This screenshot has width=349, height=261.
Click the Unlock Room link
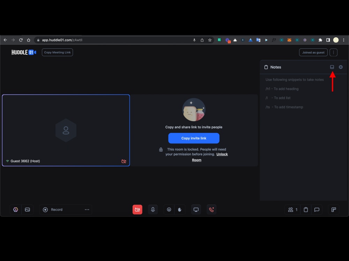222,154
